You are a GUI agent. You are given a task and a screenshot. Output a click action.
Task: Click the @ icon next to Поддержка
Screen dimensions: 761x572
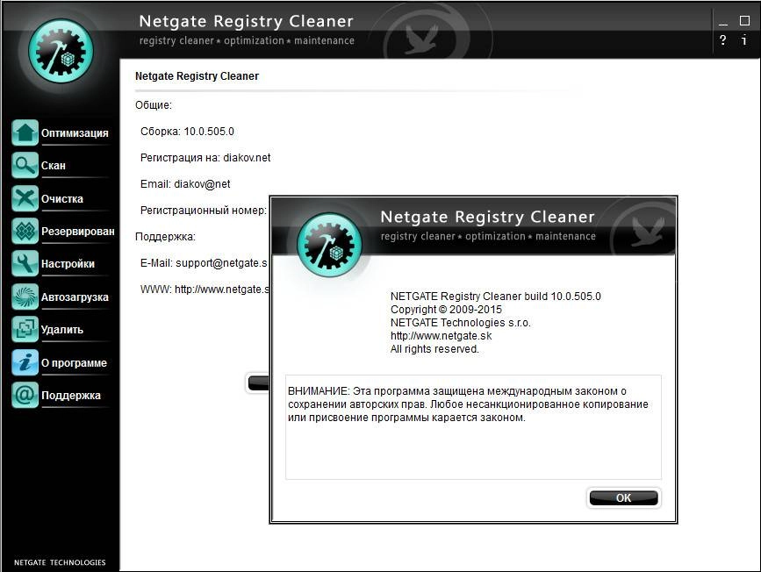click(25, 395)
